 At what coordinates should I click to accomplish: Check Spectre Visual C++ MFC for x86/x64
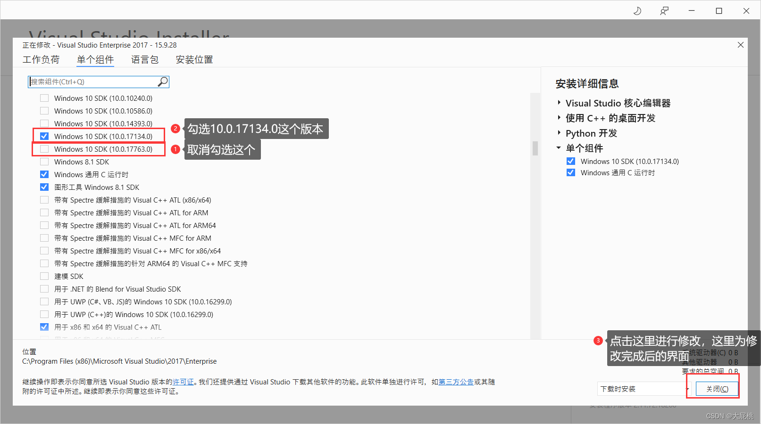tap(44, 251)
